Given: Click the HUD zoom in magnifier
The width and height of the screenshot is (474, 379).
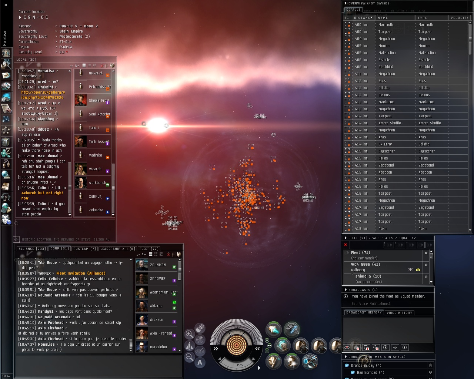Looking at the screenshot, I should 189,334.
